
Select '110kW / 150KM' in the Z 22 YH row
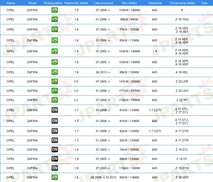pos(129,100)
